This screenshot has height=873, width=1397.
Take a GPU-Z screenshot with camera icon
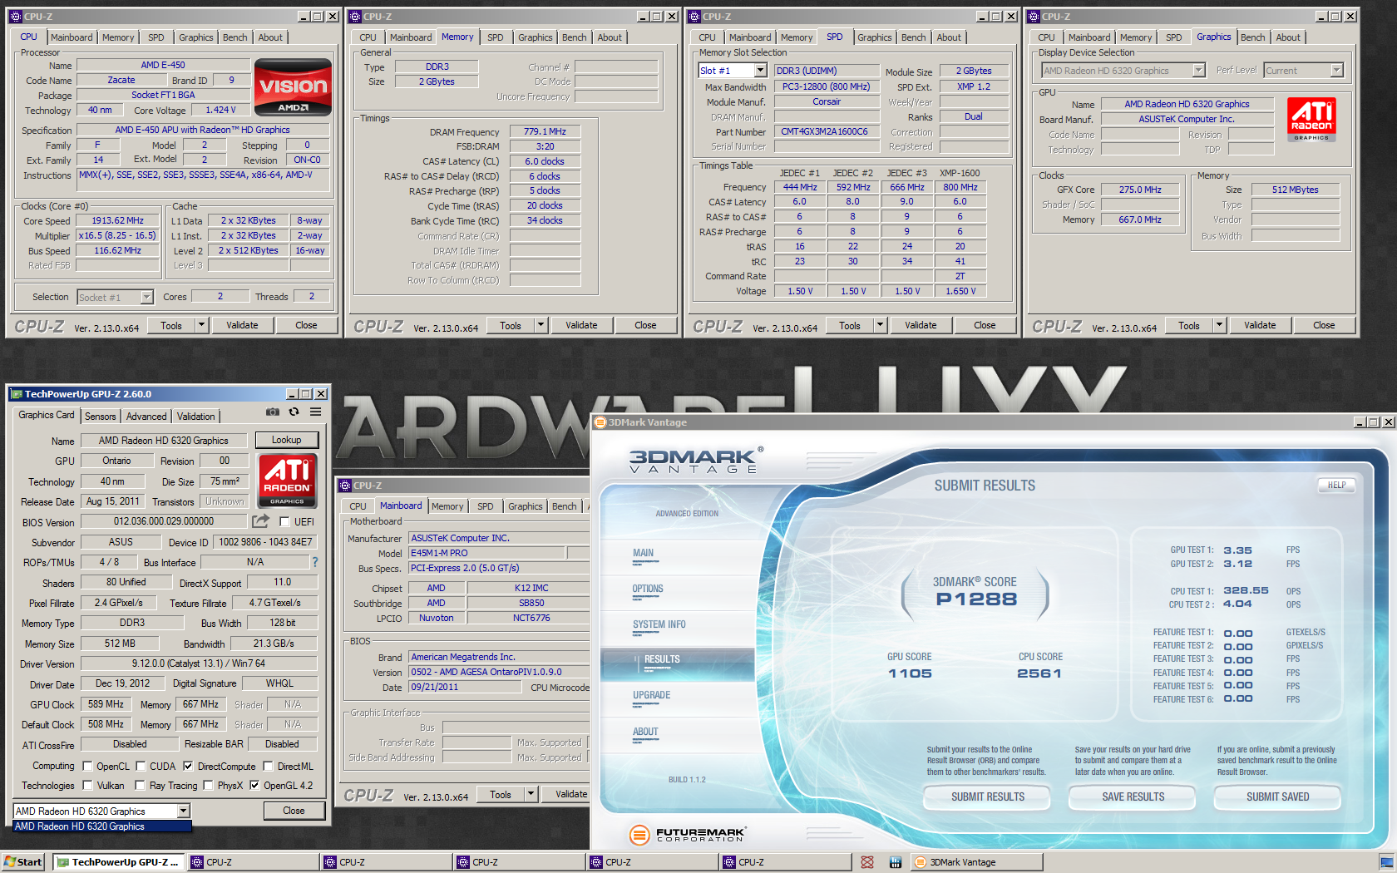tap(272, 412)
